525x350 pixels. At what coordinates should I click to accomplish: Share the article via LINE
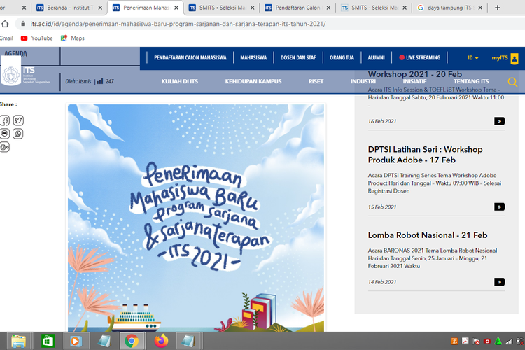[x=4, y=134]
